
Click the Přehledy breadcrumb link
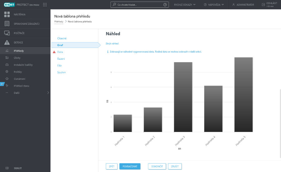click(59, 22)
